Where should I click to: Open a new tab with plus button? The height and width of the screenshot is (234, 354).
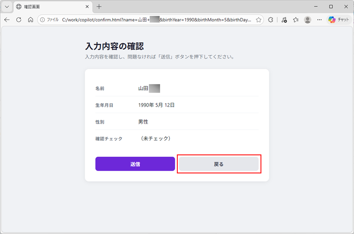[99, 7]
